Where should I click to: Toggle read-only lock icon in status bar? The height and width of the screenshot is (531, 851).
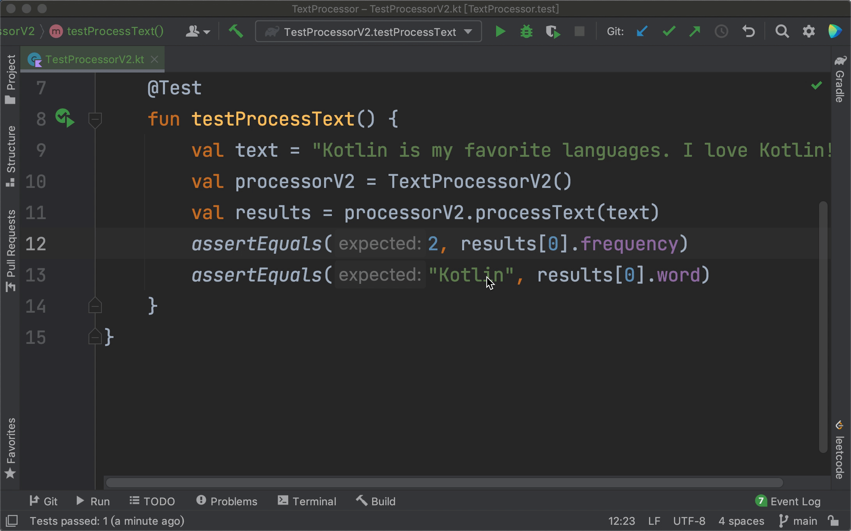(833, 521)
